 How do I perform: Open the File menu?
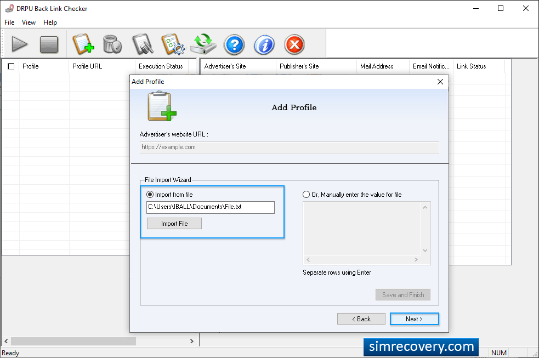(x=9, y=22)
